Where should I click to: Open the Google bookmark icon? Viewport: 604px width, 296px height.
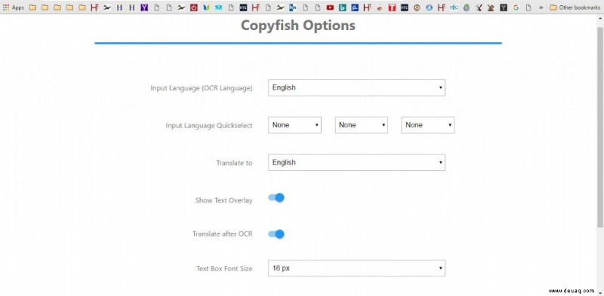pos(516,8)
